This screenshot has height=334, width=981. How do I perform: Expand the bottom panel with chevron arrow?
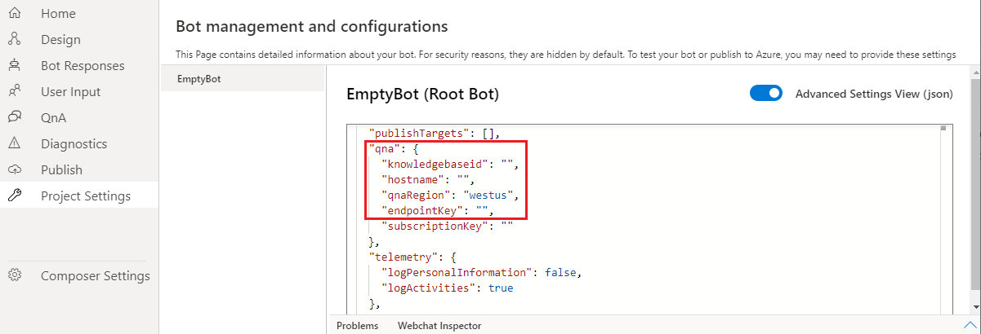pos(970,326)
